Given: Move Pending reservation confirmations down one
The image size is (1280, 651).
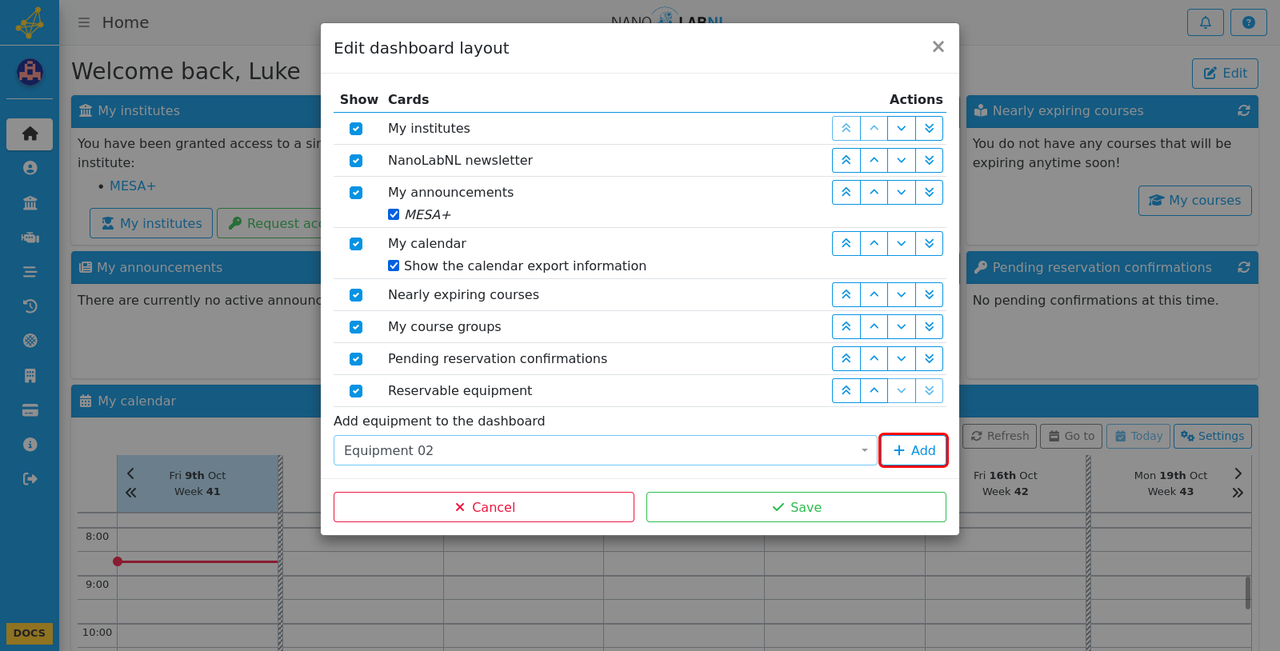Looking at the screenshot, I should 902,358.
